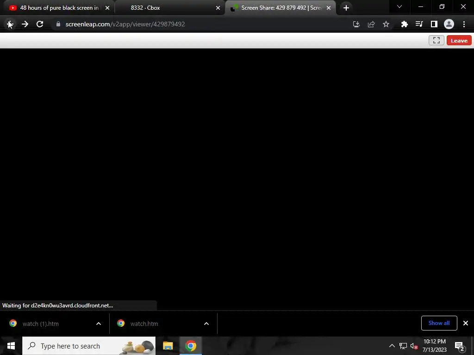
Task: Toggle the browser side panel
Action: pos(434,24)
